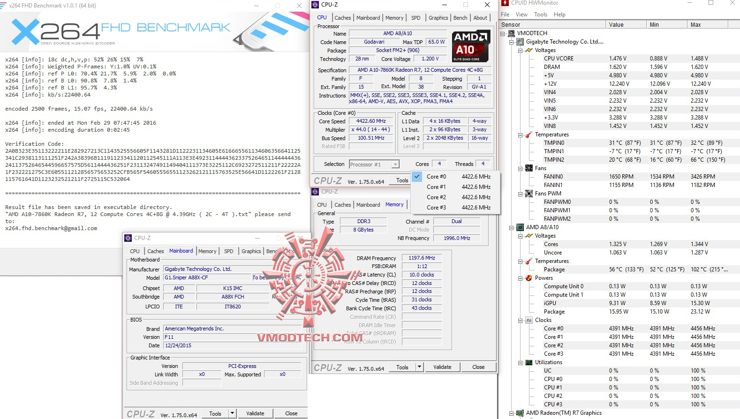Click the Close button in the CPU-Z memory window
Screen dimensions: 740x419
coord(478,367)
